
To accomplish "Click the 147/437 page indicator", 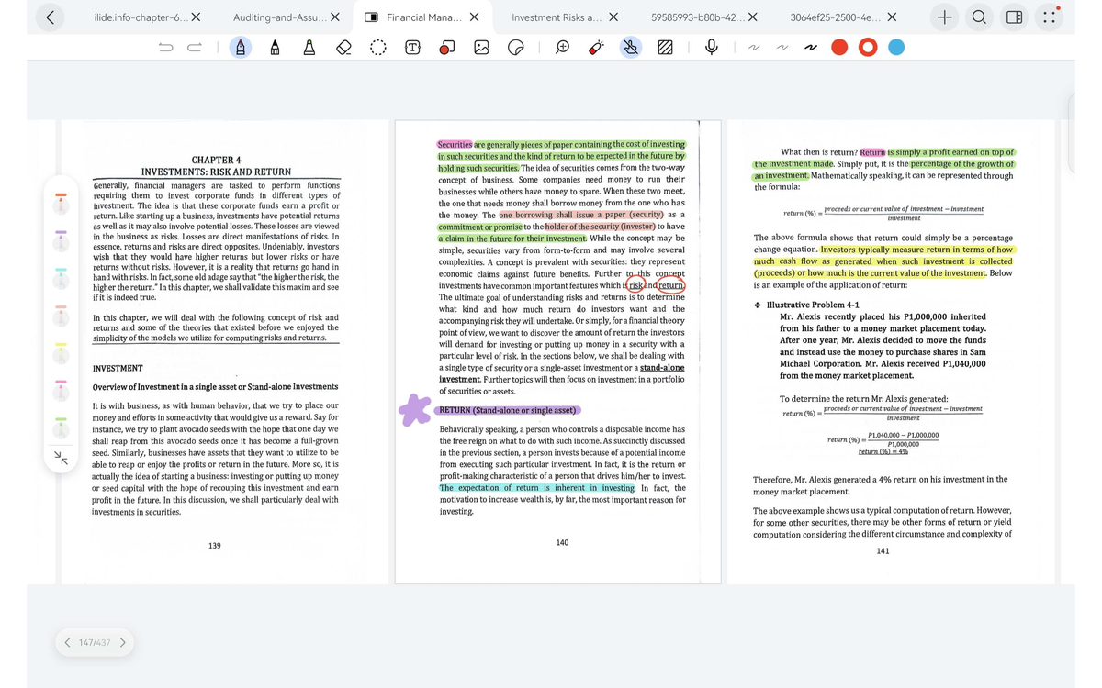I will tap(95, 643).
